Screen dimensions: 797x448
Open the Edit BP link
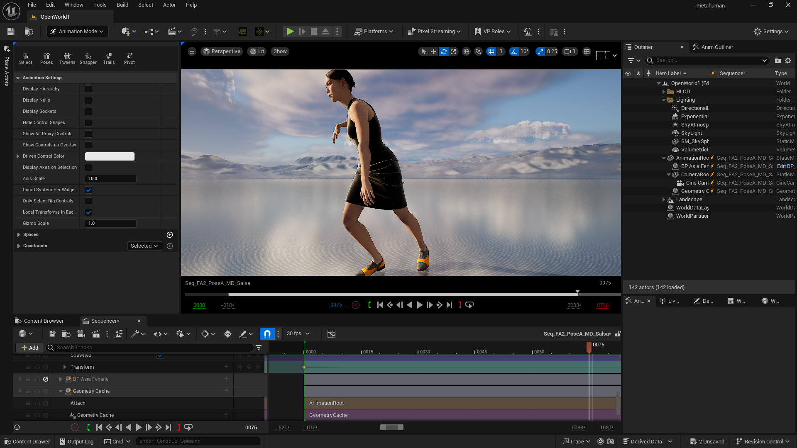click(785, 166)
